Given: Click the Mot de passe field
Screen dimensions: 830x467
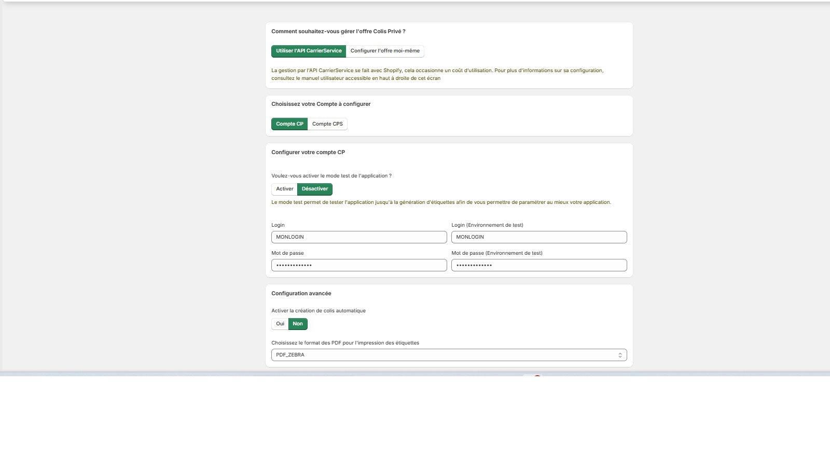Looking at the screenshot, I should click(359, 265).
